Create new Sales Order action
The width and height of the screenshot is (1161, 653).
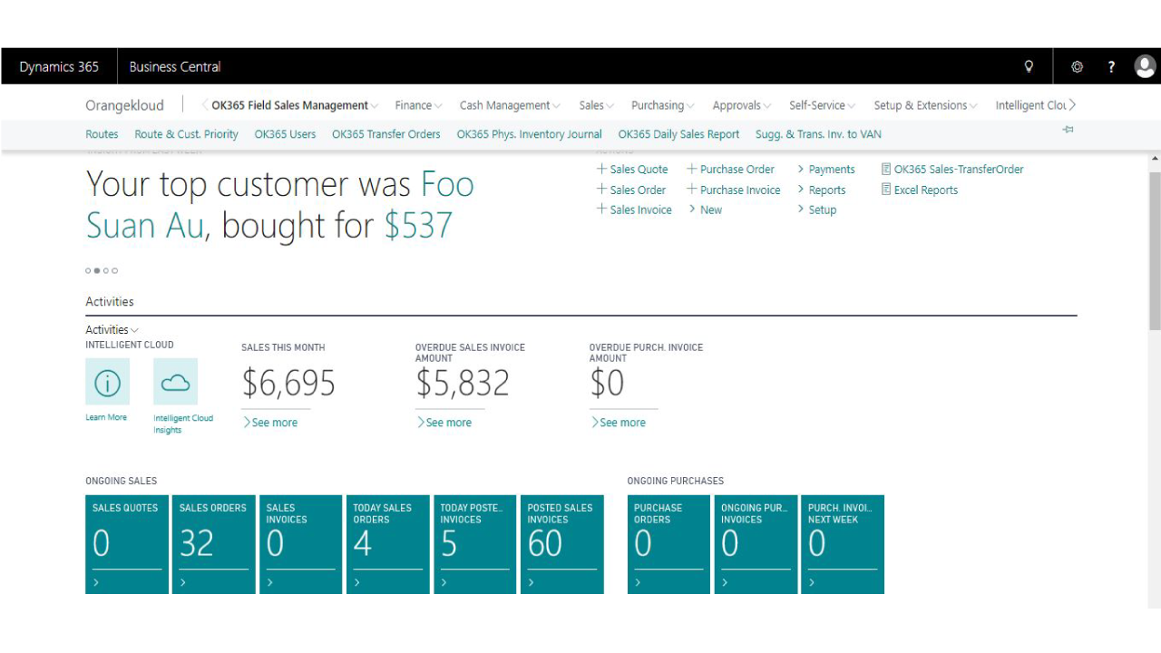(631, 190)
